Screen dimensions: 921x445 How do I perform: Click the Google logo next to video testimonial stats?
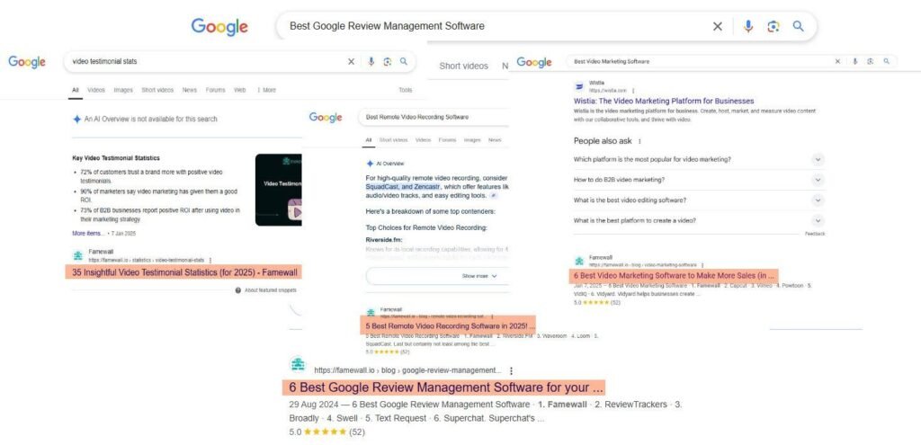click(x=26, y=62)
